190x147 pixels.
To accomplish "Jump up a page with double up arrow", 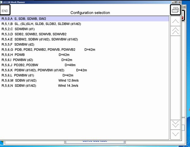I will (175, 31).
